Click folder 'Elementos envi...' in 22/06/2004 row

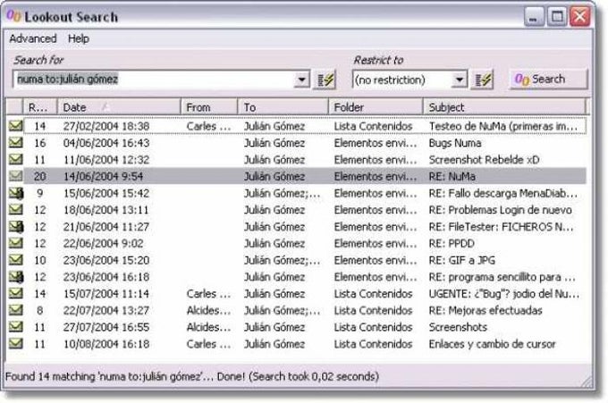pos(376,243)
